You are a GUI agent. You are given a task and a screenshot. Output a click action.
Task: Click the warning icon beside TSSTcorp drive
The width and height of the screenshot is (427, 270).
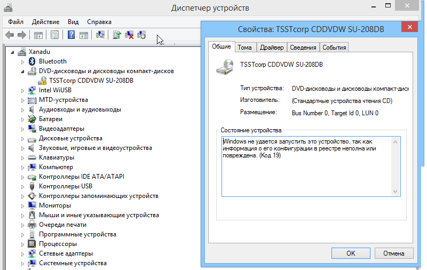(x=42, y=81)
